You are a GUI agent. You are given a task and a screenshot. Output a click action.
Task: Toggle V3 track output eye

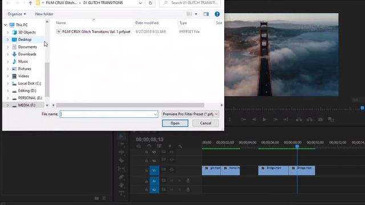pyautogui.click(x=172, y=152)
